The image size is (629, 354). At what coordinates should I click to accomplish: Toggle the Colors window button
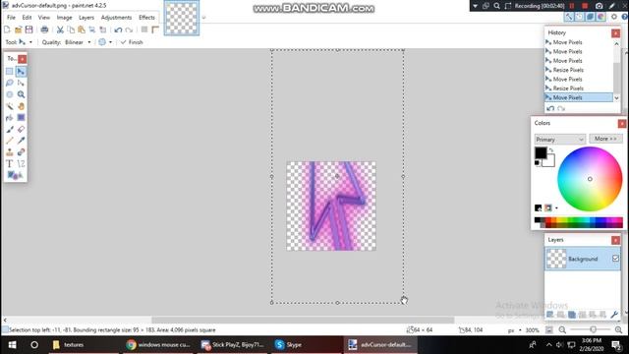coord(600,17)
